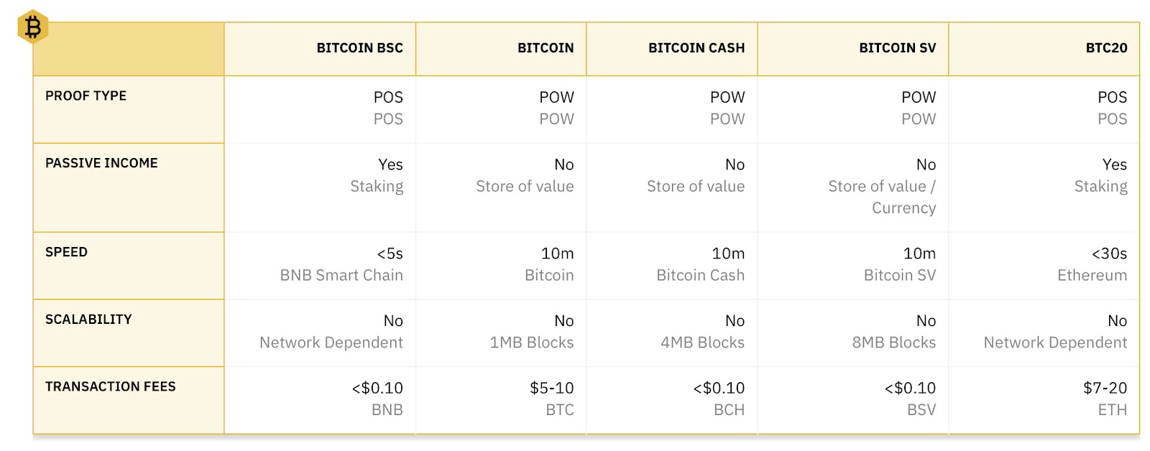This screenshot has height=451, width=1150.
Task: Click the Store of value / Currency text
Action: tap(882, 197)
